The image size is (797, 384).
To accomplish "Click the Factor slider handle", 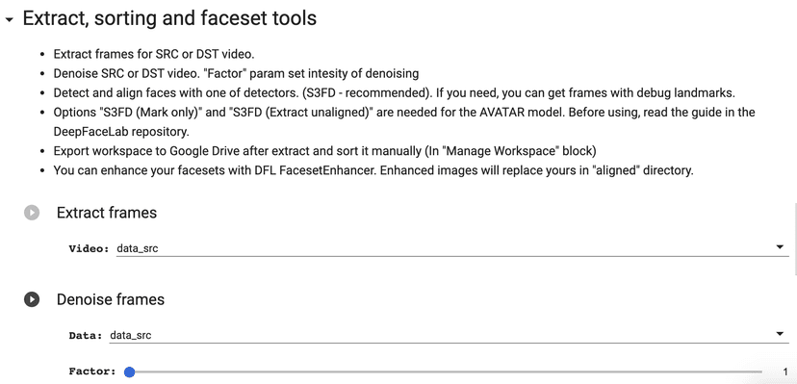I will [x=130, y=372].
